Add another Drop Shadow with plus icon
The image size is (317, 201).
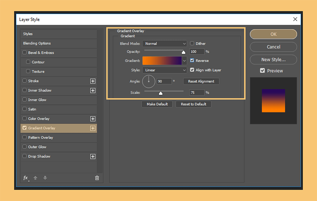click(93, 156)
